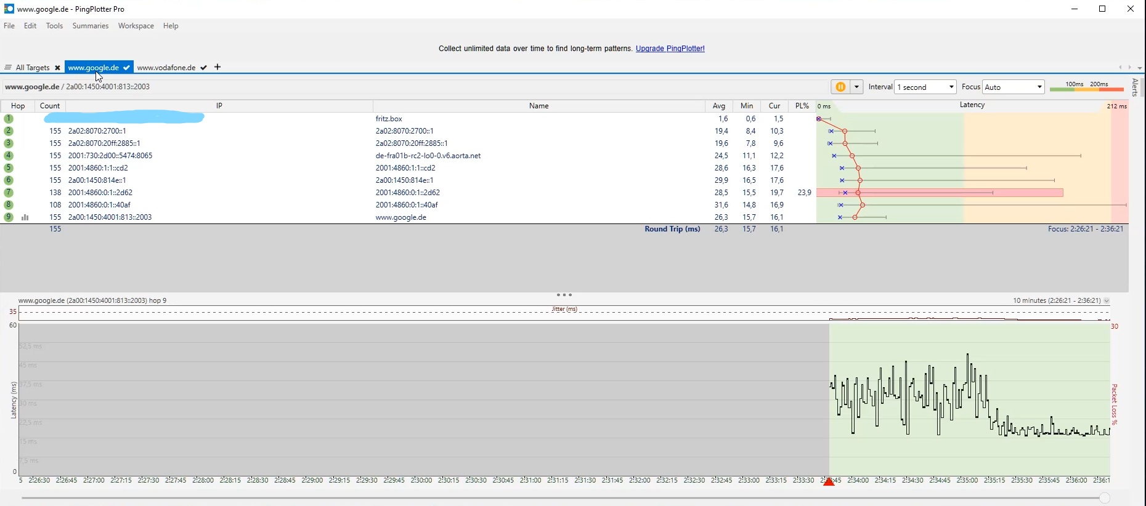Click the hop 7 red packet loss bar
This screenshot has width=1146, height=506.
pos(940,193)
